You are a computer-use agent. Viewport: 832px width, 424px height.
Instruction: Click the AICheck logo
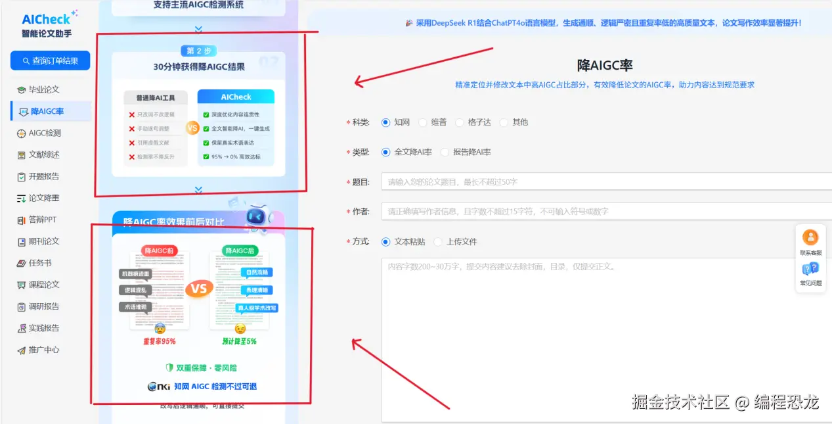(x=50, y=19)
